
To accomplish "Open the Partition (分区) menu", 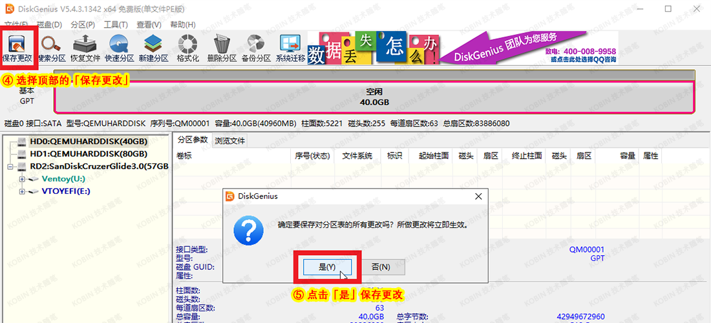I will (x=83, y=25).
